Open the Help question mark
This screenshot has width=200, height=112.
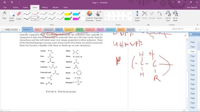point(173,2)
